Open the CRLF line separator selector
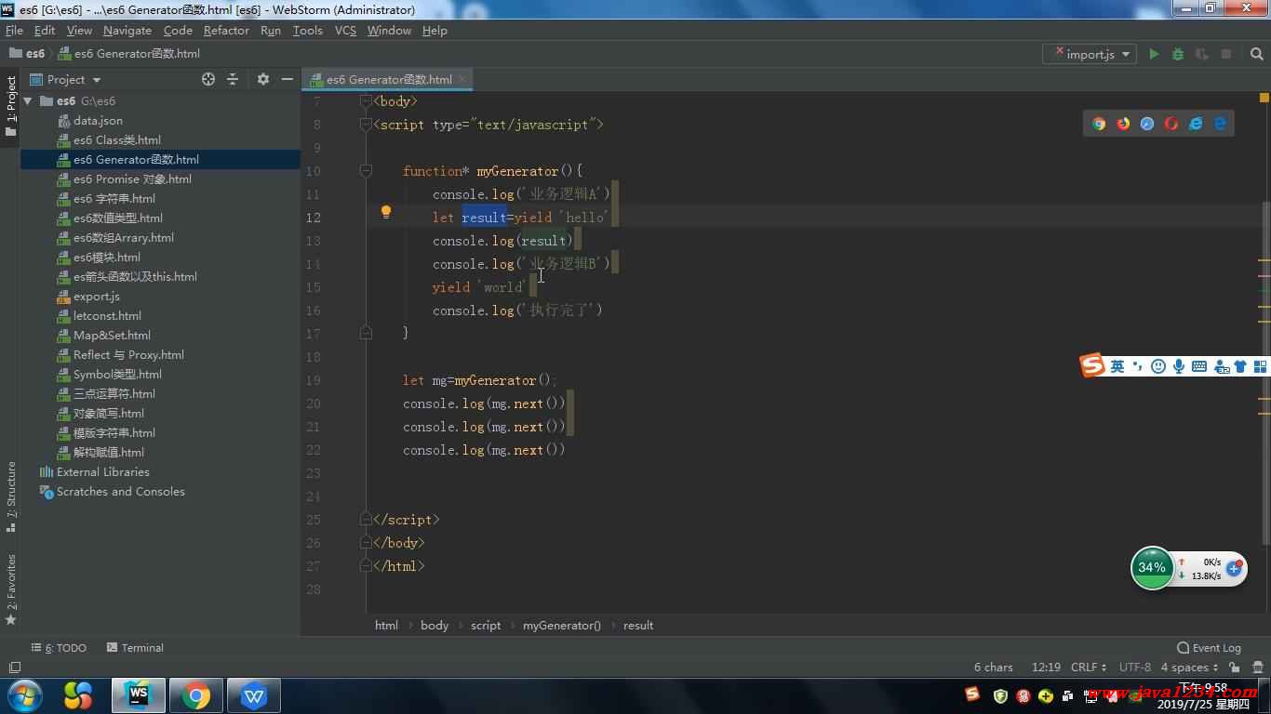Screen dimensions: 1271x714 coord(1089,668)
